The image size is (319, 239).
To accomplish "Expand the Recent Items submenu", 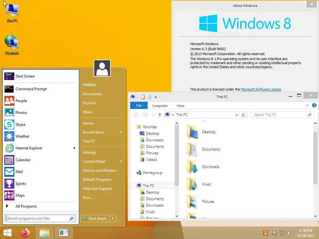I will click(121, 132).
